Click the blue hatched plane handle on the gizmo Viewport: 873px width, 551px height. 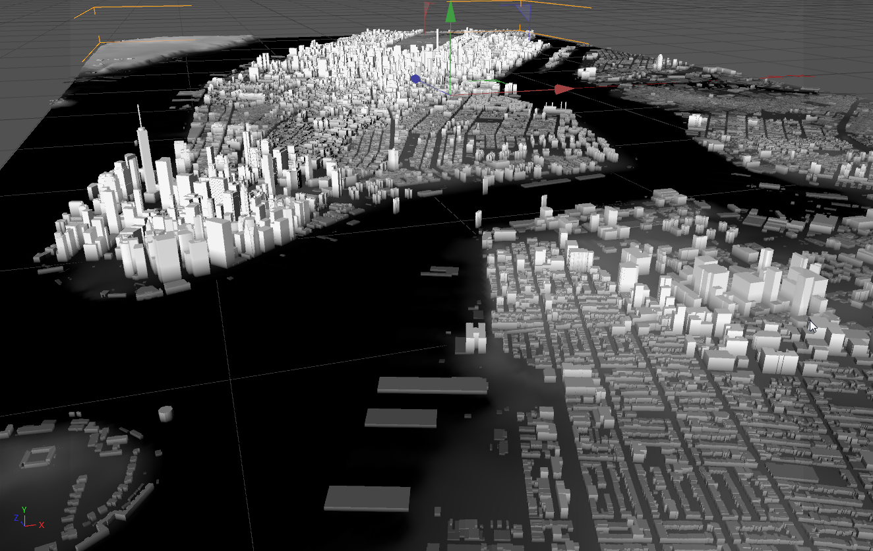point(526,11)
